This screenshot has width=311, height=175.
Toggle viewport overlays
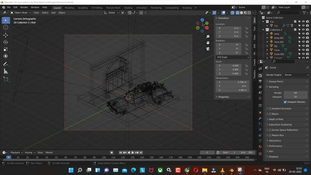pos(223,13)
